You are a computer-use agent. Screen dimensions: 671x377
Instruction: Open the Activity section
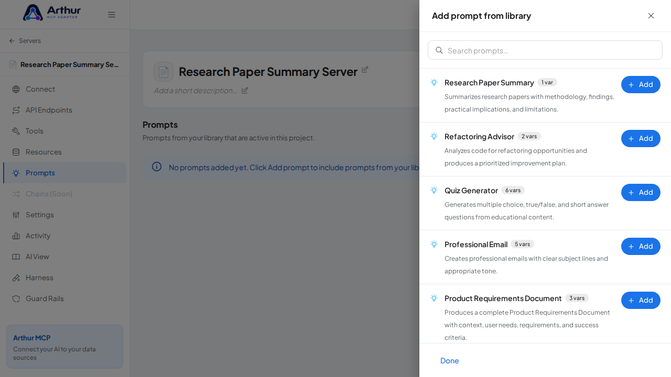(x=64, y=236)
